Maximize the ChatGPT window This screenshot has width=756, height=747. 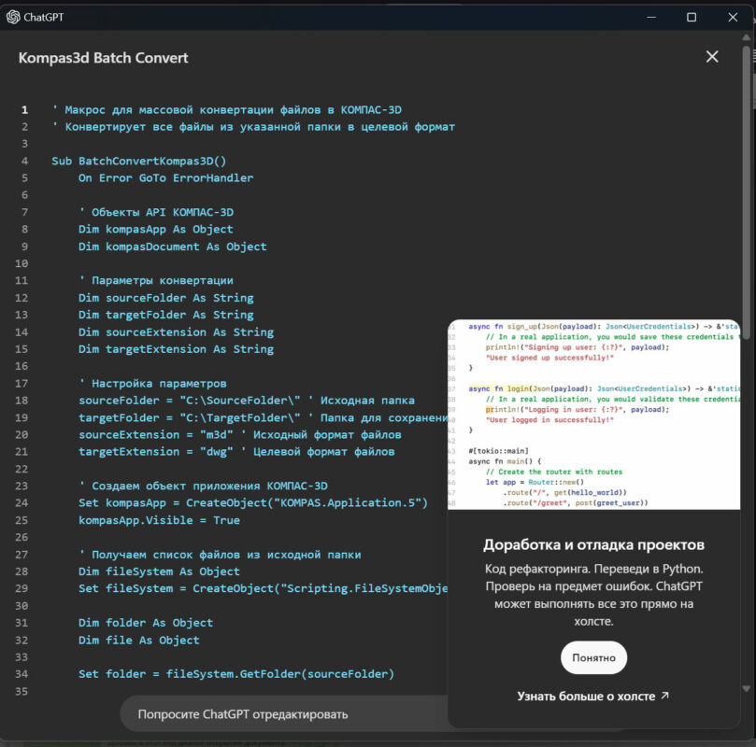tap(692, 18)
